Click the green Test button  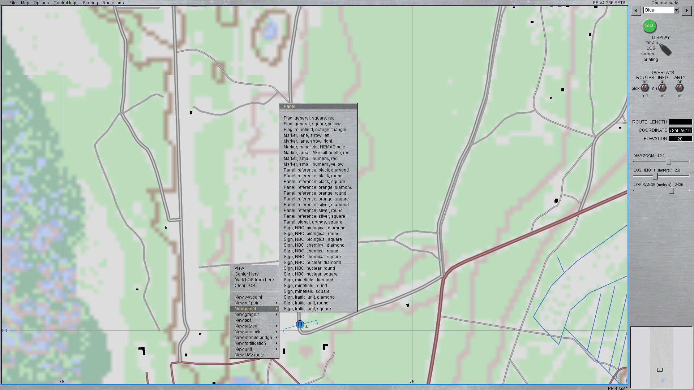[649, 26]
